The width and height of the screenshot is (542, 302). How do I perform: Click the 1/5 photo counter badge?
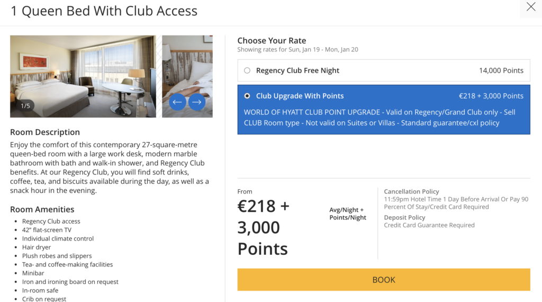[x=25, y=106]
